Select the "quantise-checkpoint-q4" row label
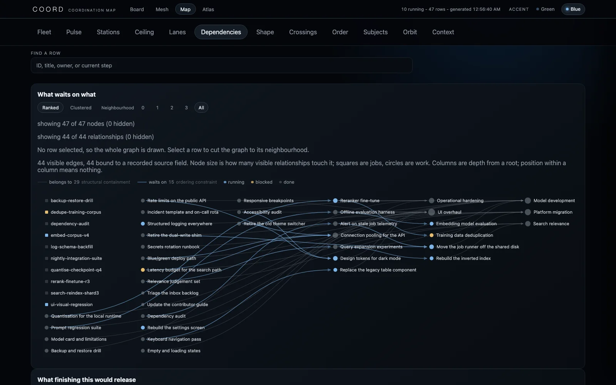The height and width of the screenshot is (385, 616). click(x=76, y=270)
